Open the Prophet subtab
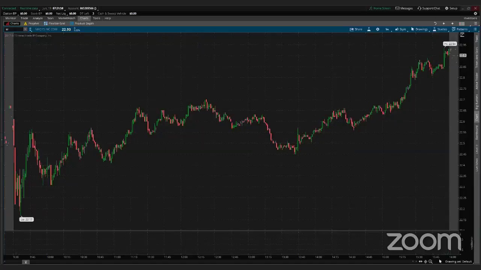481x270 pixels. point(32,24)
